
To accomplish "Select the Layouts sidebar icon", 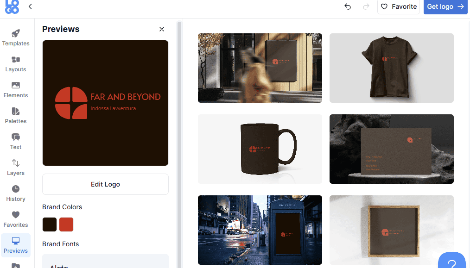I will coord(16,60).
